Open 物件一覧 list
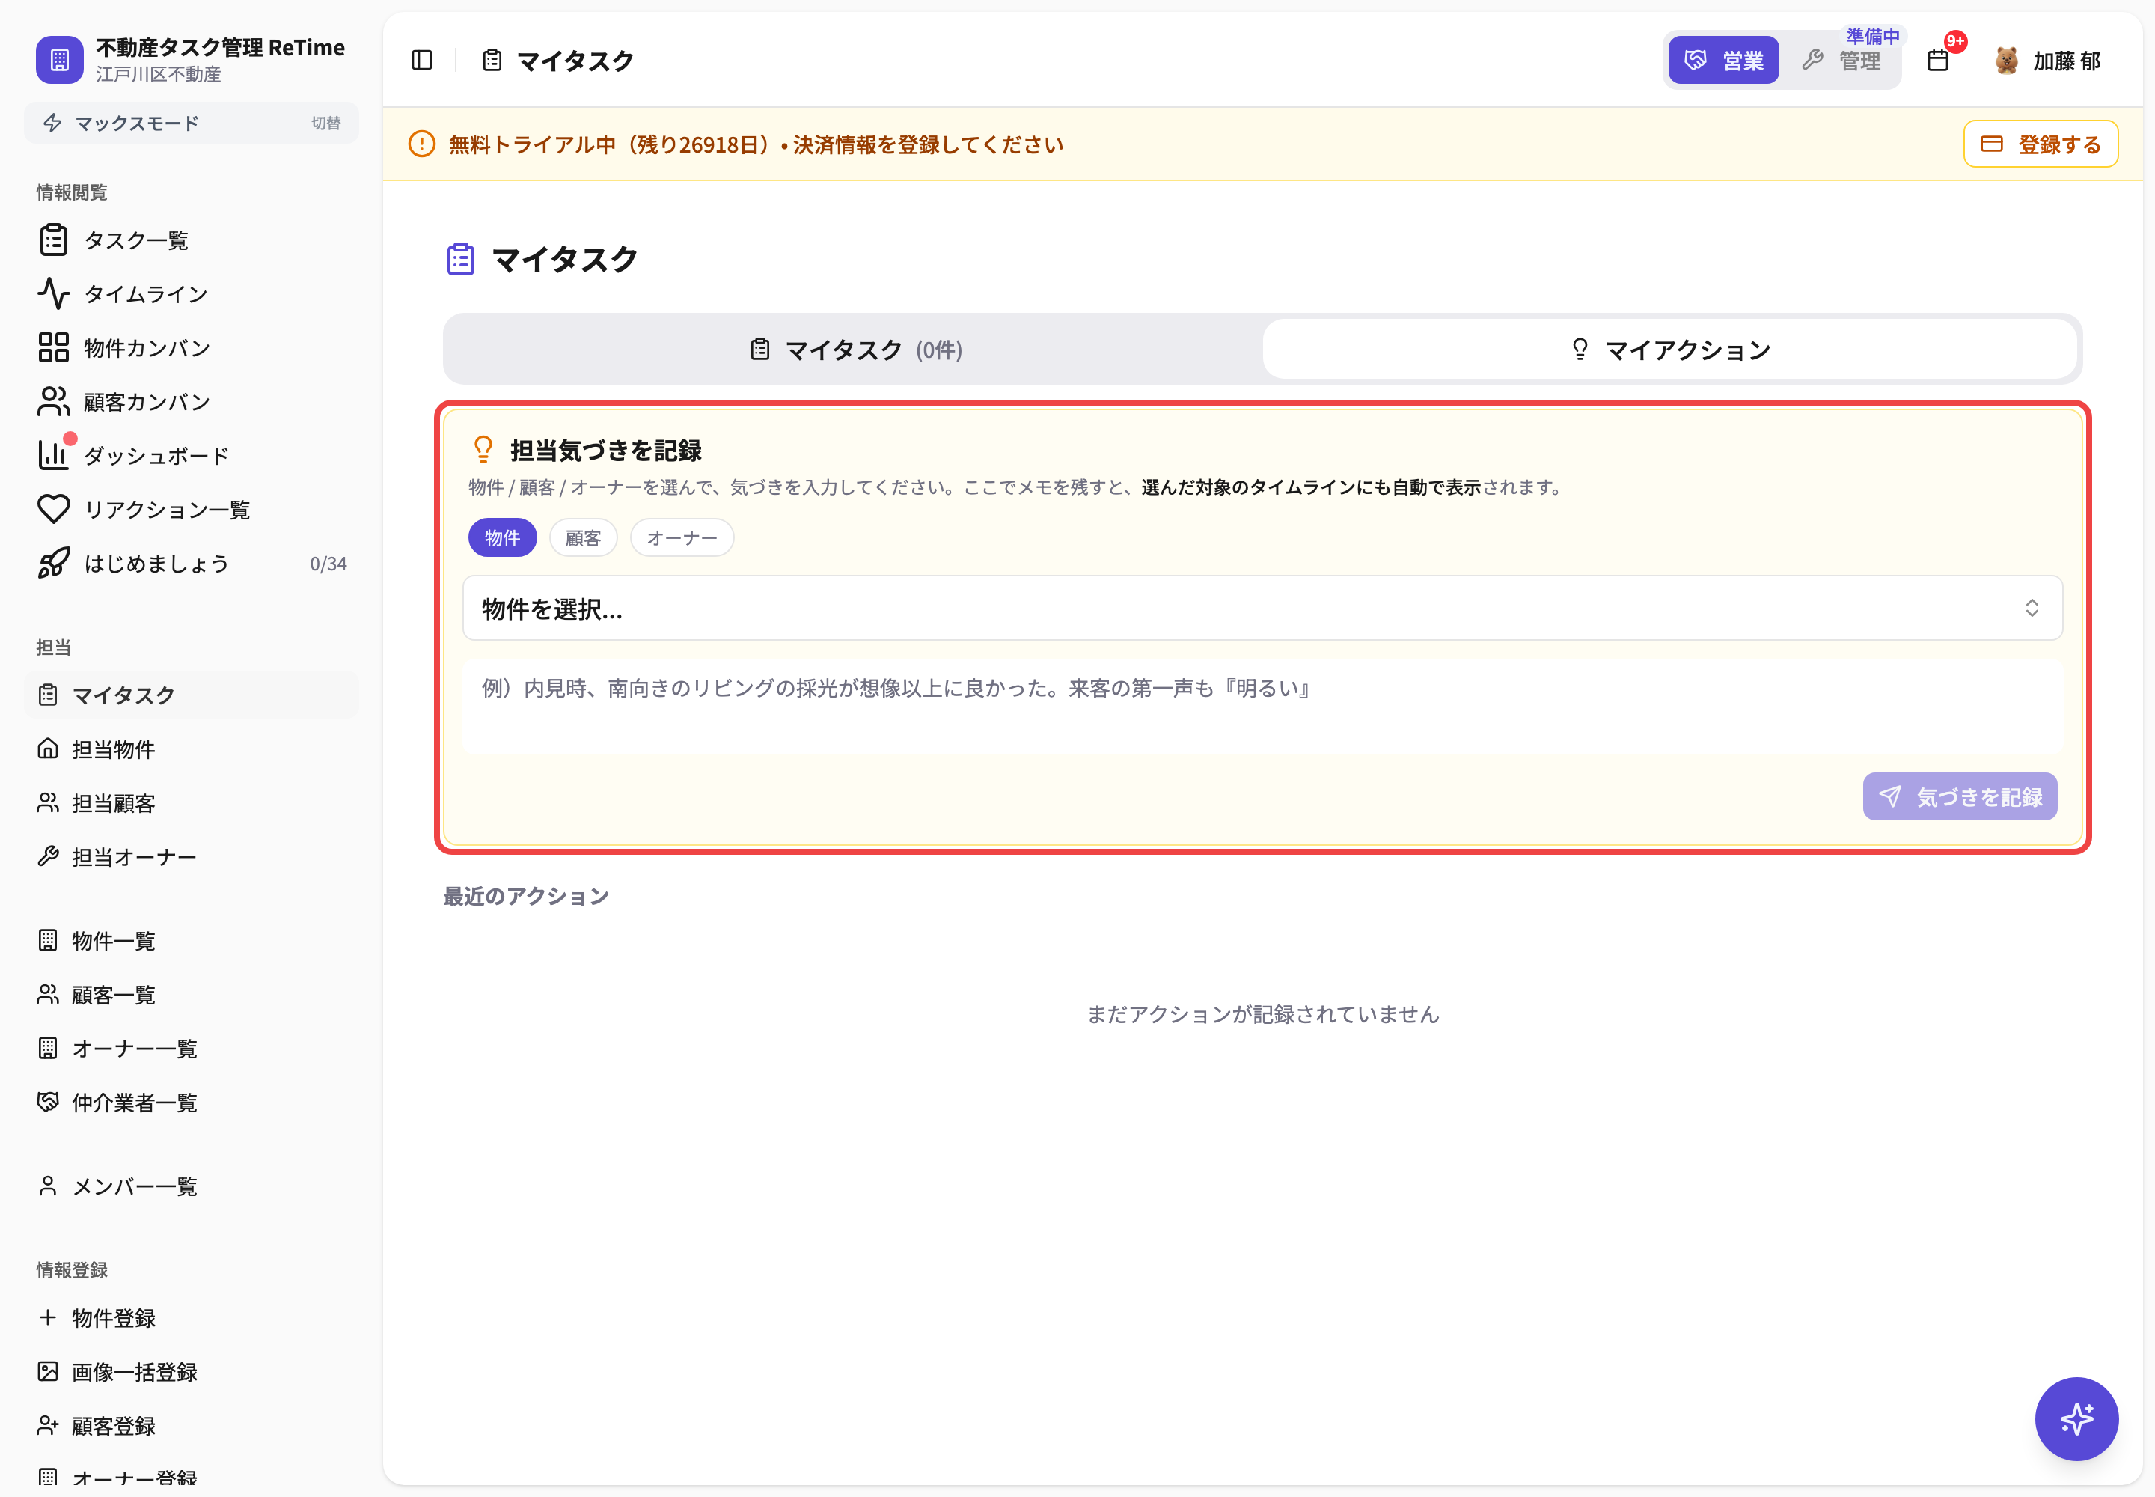 [x=192, y=941]
